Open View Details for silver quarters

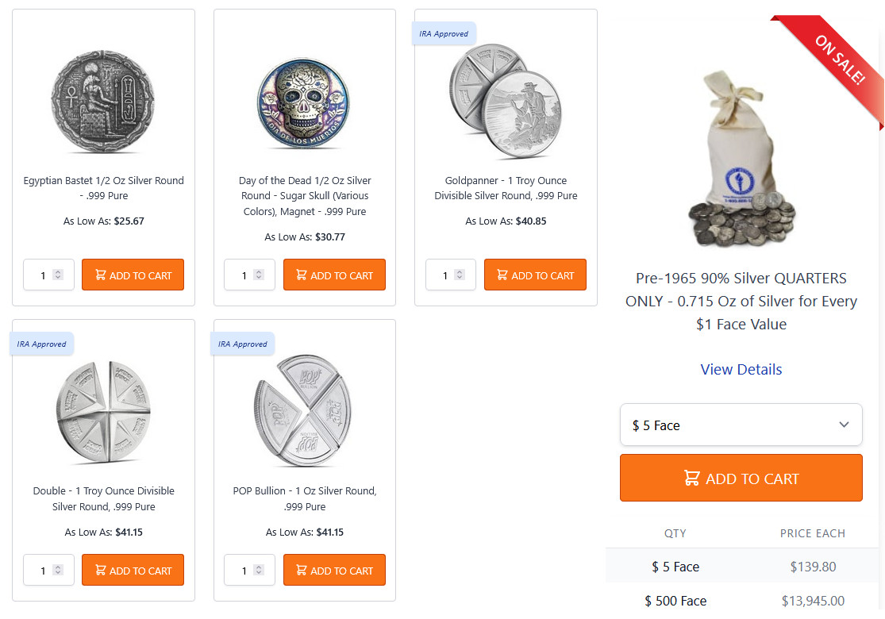click(741, 370)
